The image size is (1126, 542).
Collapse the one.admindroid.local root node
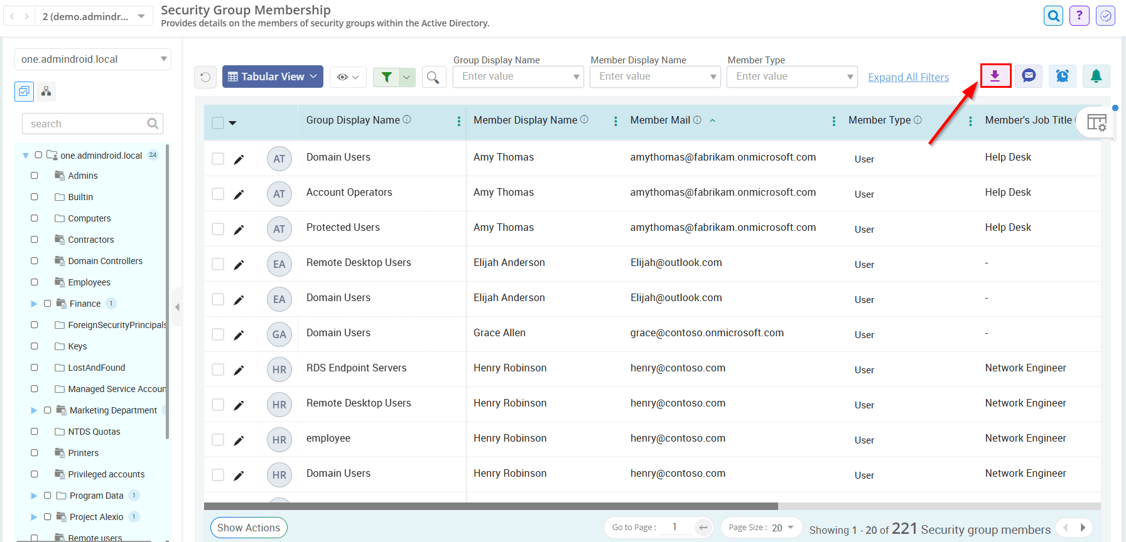[x=26, y=155]
